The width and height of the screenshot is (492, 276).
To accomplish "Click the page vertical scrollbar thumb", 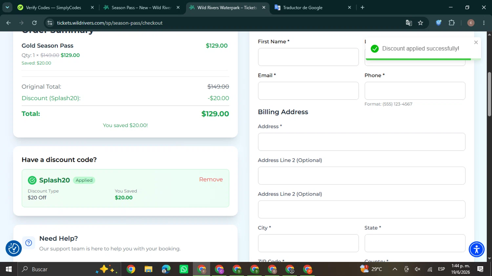I will (x=489, y=94).
